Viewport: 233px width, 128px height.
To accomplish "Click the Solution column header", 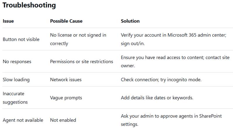I will click(x=130, y=21).
